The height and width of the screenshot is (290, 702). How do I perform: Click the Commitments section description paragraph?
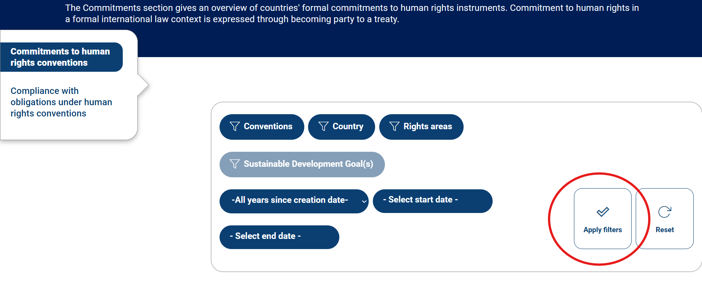point(352,14)
